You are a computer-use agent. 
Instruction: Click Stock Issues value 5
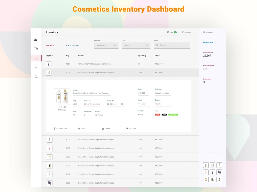click(x=204, y=82)
